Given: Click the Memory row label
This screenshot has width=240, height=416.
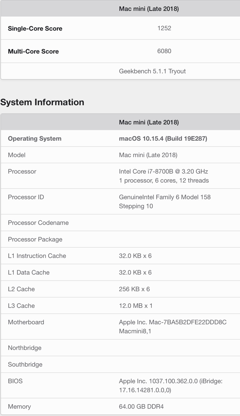Looking at the screenshot, I should [x=19, y=407].
